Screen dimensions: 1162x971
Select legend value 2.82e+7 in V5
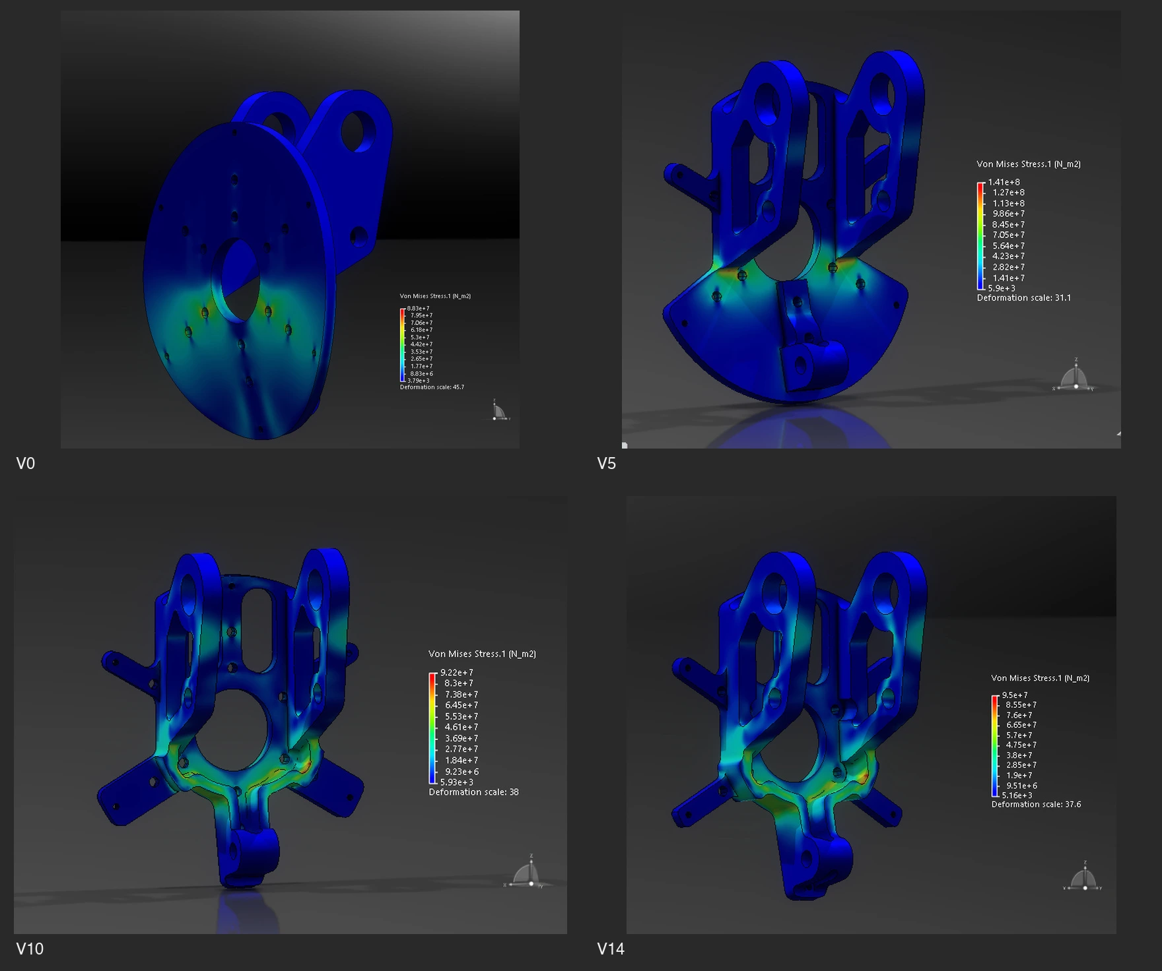coord(1009,267)
